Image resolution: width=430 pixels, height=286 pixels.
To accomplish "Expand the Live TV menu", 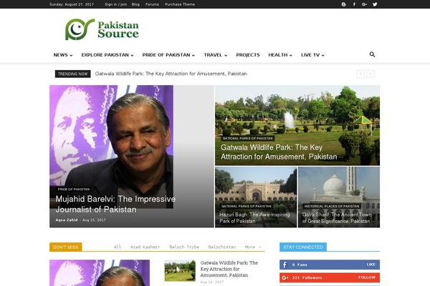I will [312, 55].
